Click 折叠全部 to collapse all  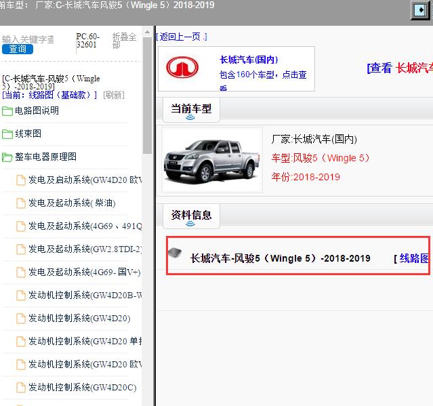click(x=124, y=41)
